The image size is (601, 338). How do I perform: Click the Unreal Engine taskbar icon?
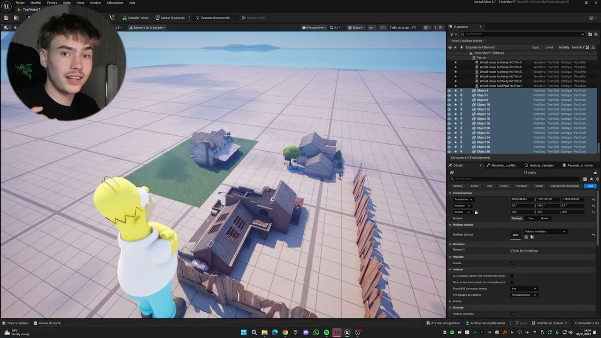click(x=347, y=332)
